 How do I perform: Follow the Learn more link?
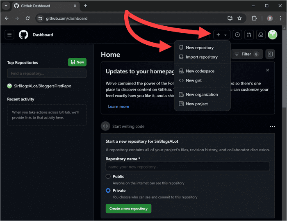(x=118, y=106)
